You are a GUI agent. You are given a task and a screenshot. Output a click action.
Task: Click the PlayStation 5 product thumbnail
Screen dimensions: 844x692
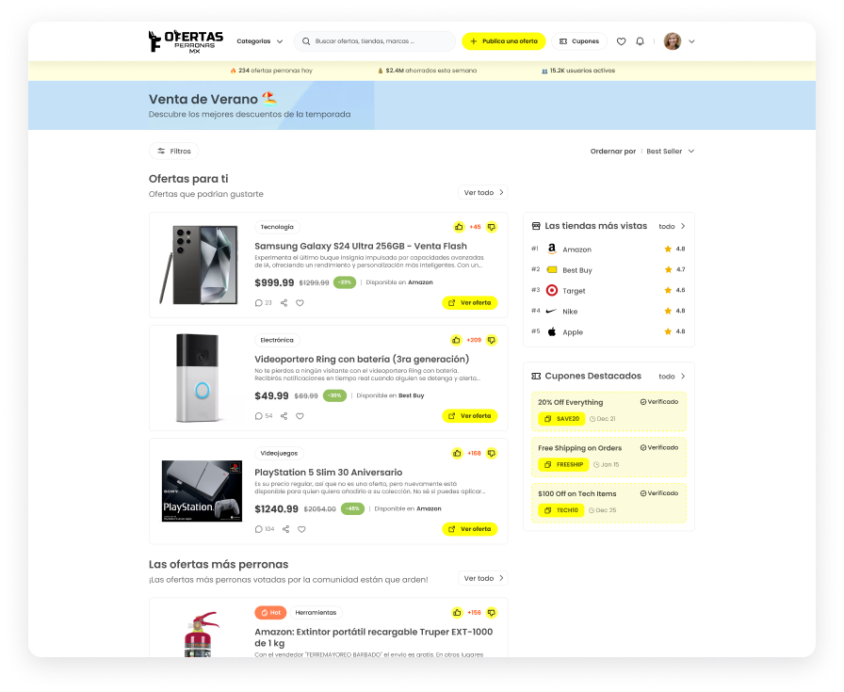tap(202, 491)
